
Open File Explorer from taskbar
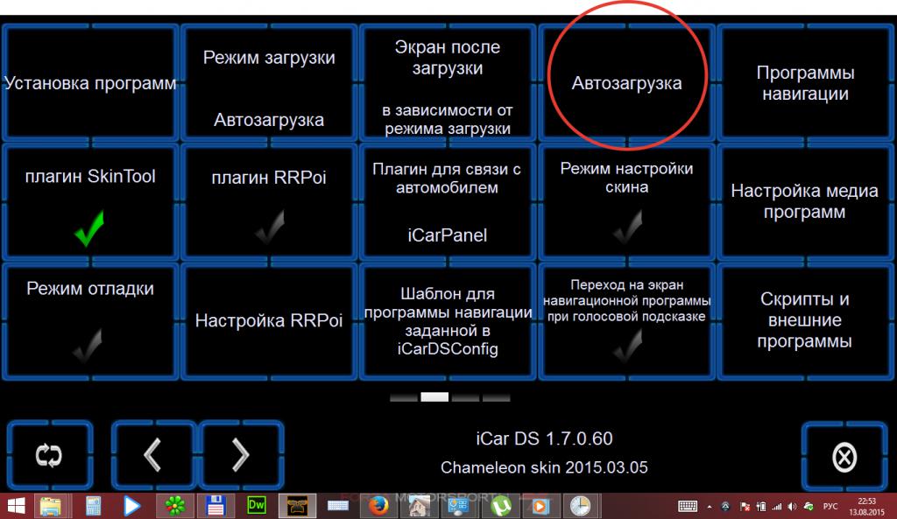(x=52, y=506)
